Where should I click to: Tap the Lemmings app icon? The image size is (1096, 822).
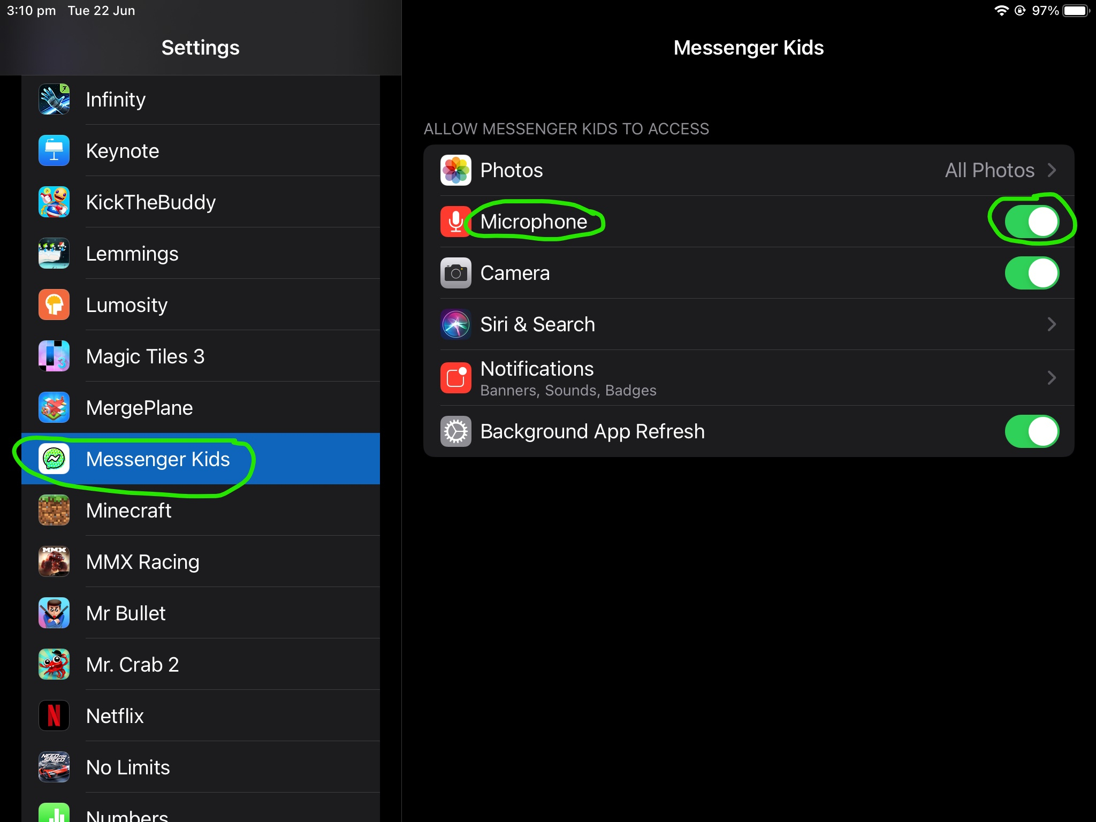[x=54, y=254]
